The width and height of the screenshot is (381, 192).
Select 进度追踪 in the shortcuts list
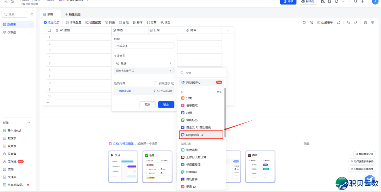(201, 150)
